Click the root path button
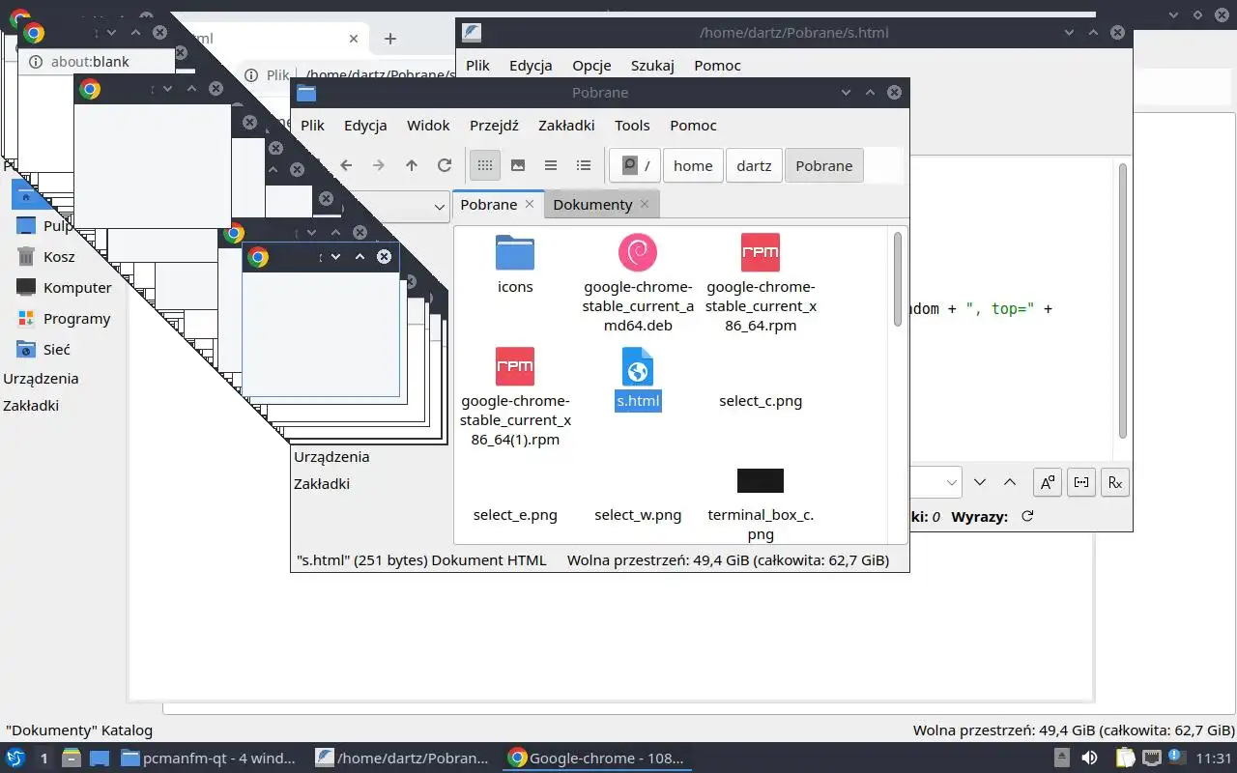 (x=636, y=165)
